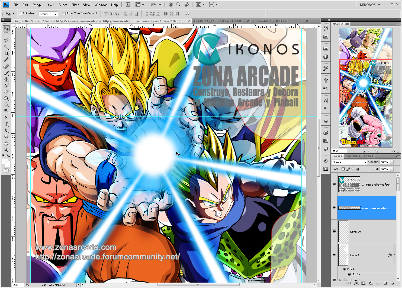Image resolution: width=402 pixels, height=288 pixels.
Task: Hide Layer 3 via eye icon
Action: click(334, 255)
